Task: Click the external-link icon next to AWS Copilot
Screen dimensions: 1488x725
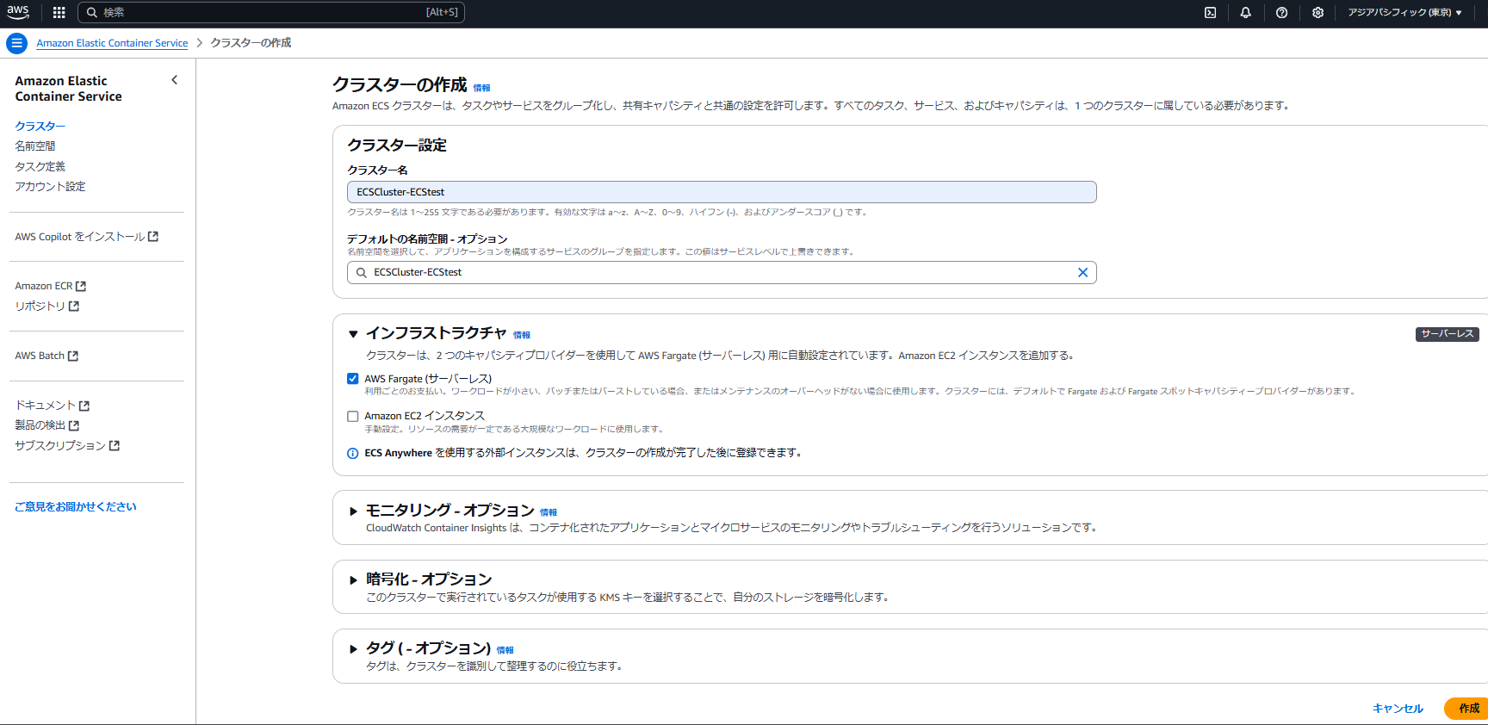Action: coord(153,237)
